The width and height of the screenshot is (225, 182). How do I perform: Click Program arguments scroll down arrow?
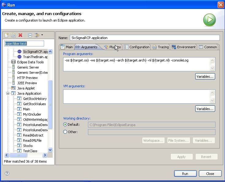(212, 68)
